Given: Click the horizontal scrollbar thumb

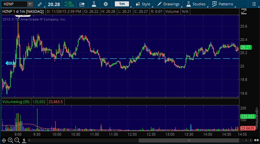Looking at the screenshot, I should (189, 141).
